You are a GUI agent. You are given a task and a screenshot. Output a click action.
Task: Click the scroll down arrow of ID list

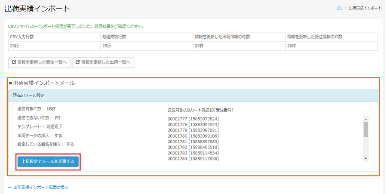point(366,158)
